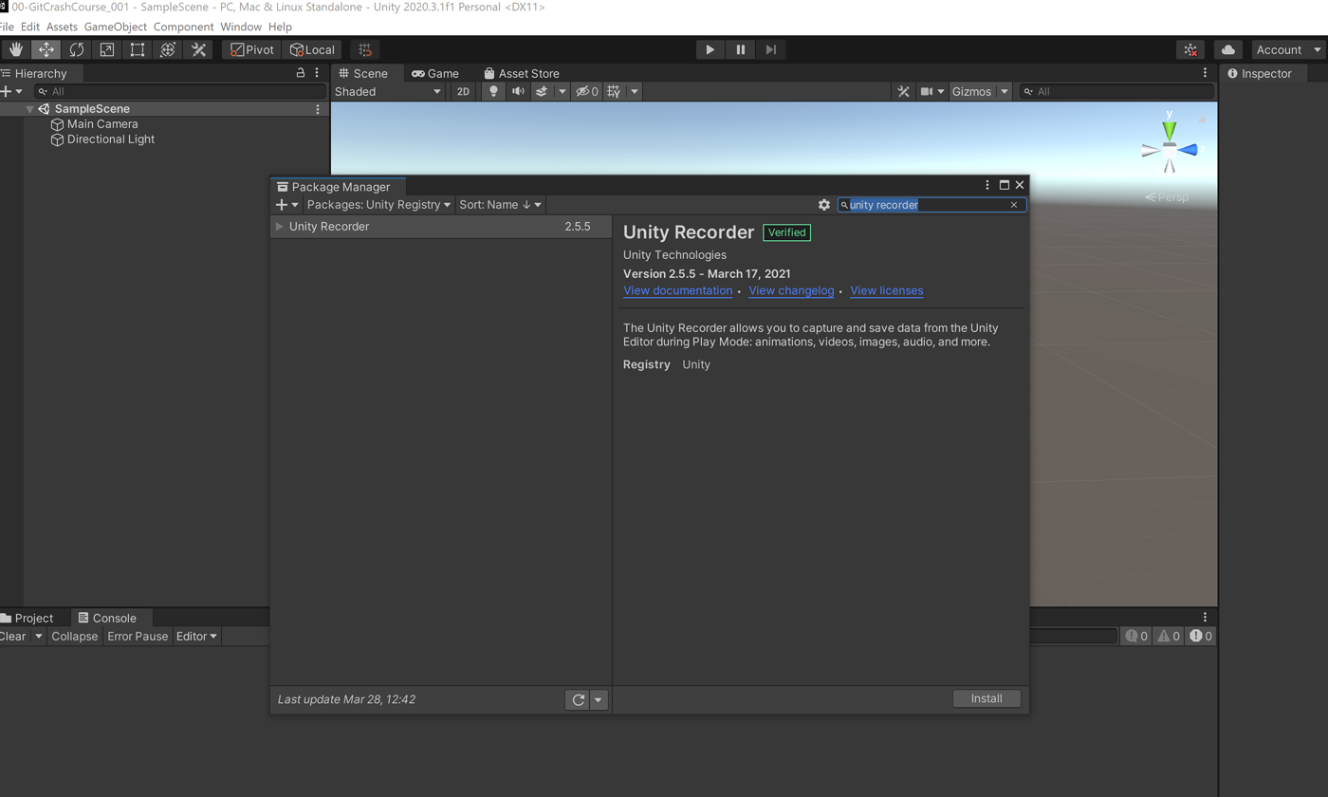This screenshot has height=797, width=1328.
Task: Click View documentation link
Action: pyautogui.click(x=677, y=290)
